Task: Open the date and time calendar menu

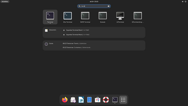Action: point(94,2)
